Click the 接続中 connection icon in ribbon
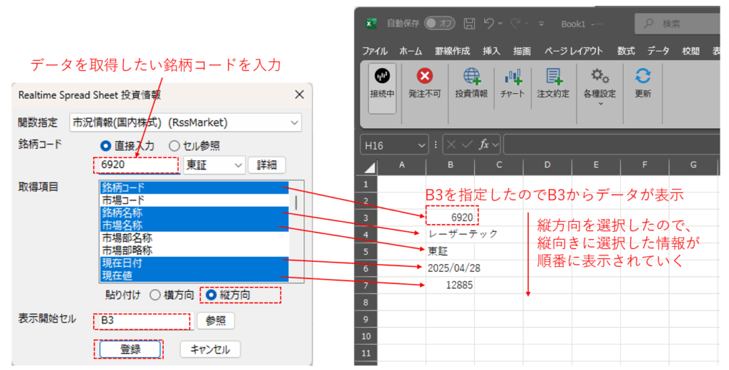 tap(382, 76)
